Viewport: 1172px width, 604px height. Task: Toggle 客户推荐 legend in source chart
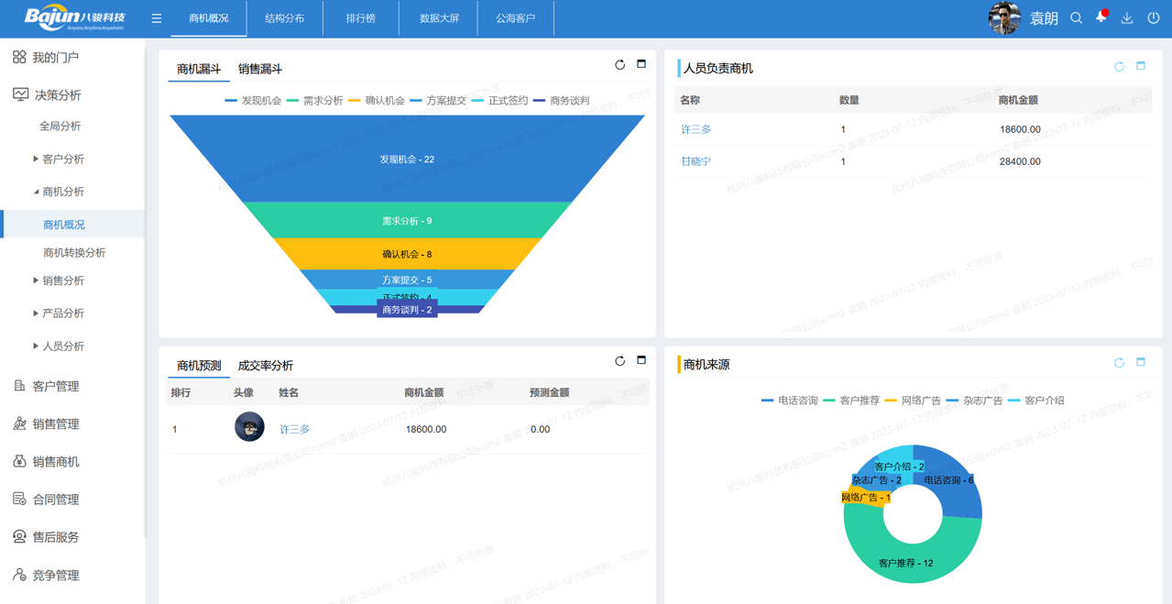pyautogui.click(x=851, y=401)
